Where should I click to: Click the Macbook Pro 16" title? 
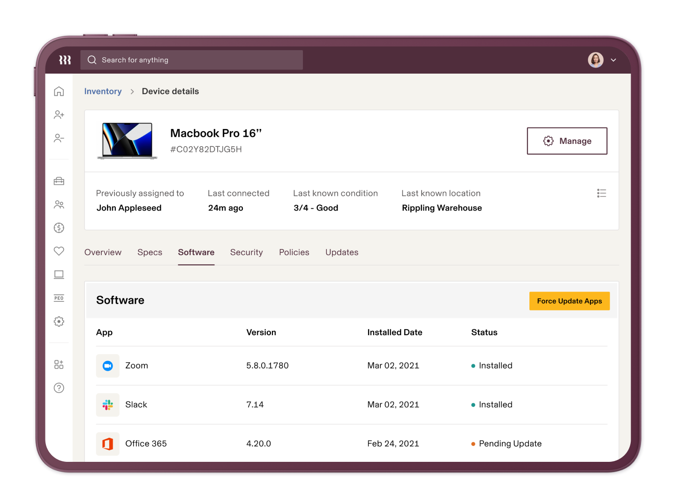(216, 133)
